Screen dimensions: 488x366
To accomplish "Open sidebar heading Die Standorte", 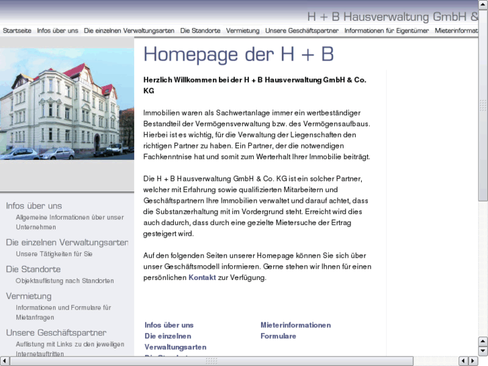I will point(34,269).
